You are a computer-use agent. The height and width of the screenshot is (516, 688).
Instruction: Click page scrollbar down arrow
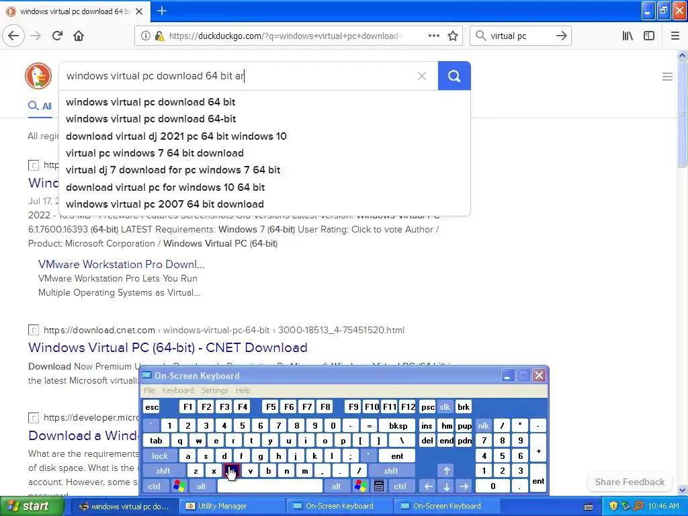683,490
